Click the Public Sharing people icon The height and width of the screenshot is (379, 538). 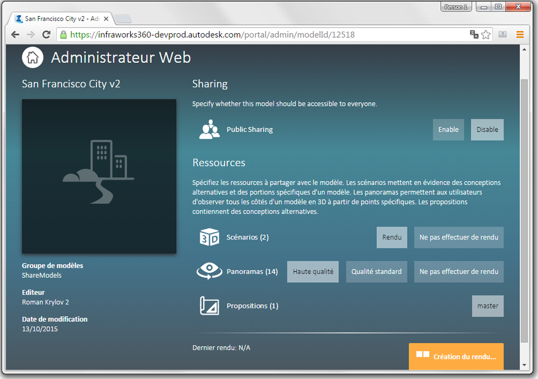pyautogui.click(x=210, y=129)
